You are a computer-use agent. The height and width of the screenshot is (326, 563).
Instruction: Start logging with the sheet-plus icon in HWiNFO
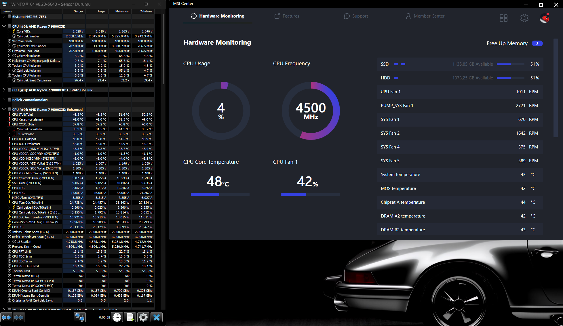[x=130, y=317]
